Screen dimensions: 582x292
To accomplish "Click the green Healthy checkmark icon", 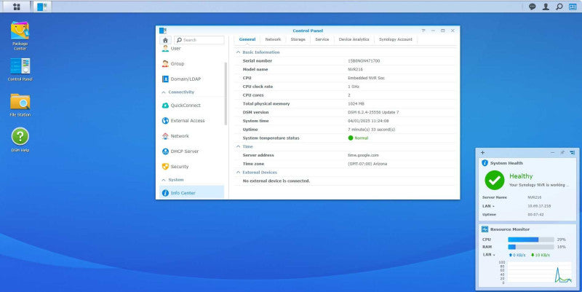I will tap(495, 180).
